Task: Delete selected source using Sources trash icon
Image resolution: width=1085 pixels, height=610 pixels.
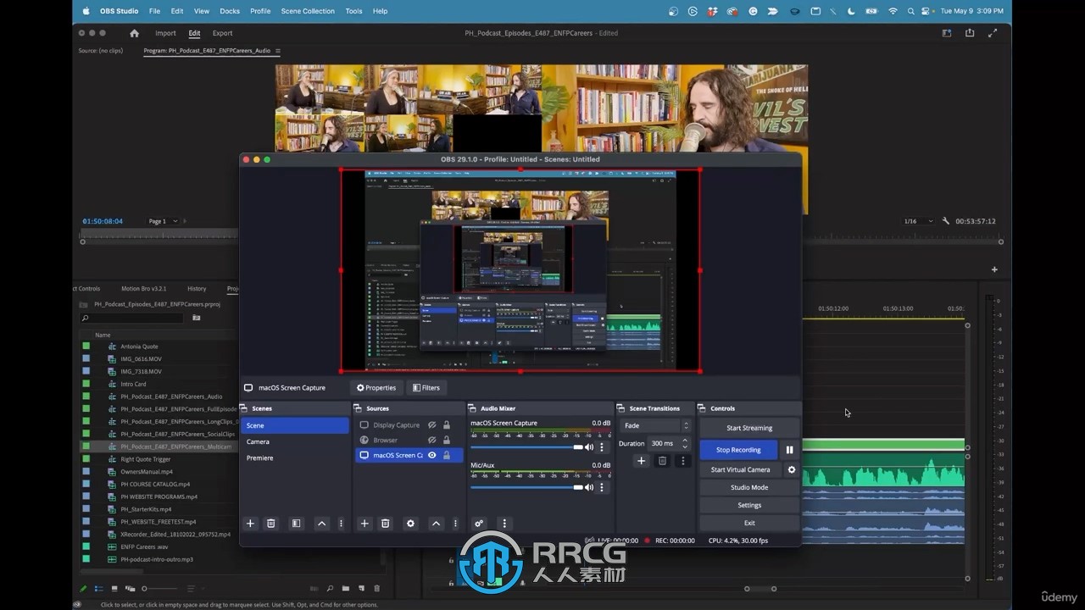Action: click(x=385, y=524)
